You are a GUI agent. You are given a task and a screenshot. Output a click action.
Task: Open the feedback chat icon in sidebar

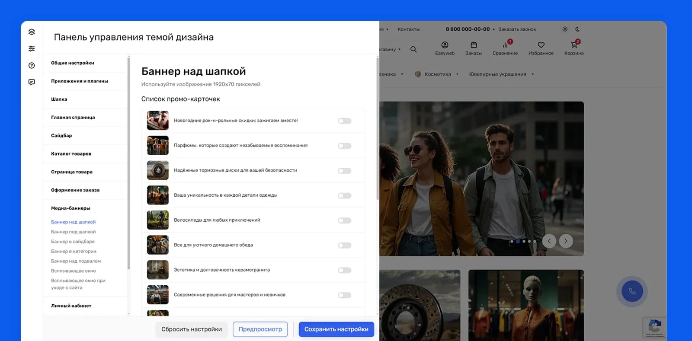(32, 82)
